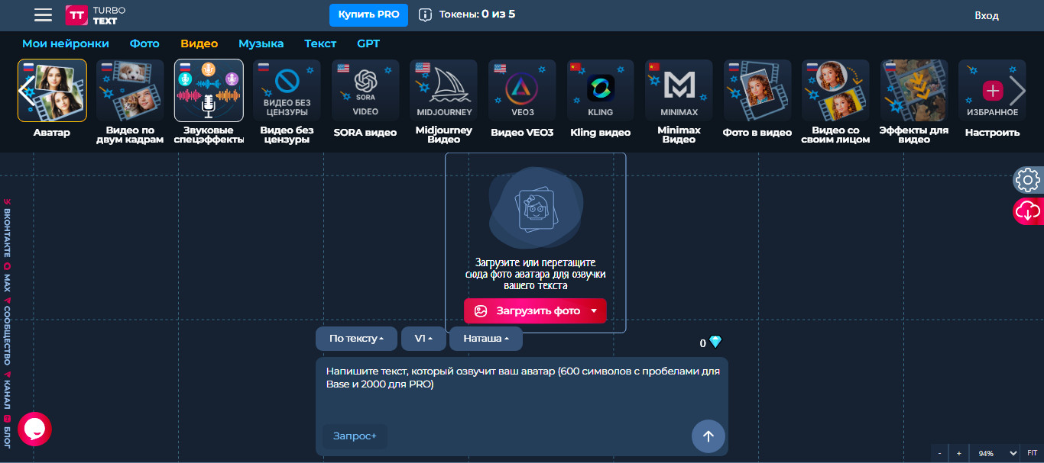This screenshot has height=463, width=1044.
Task: Switch to the GPT tab
Action: coord(368,43)
